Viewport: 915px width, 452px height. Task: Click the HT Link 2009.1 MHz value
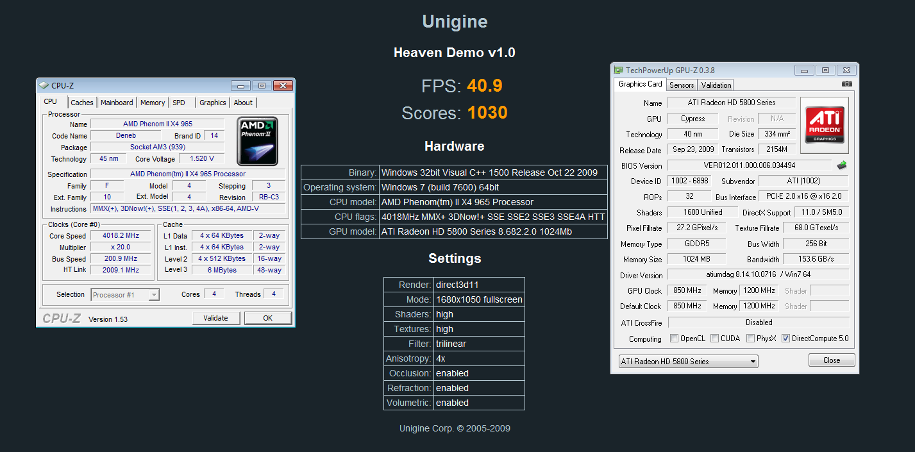[x=121, y=271]
